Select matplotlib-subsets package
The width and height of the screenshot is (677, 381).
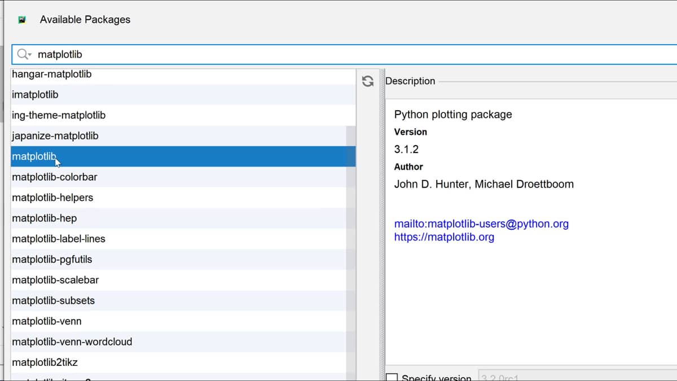pyautogui.click(x=183, y=300)
